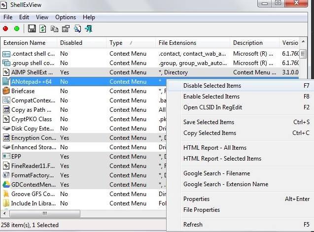Choose Google Search - Extension Name
Screen dimensions: 314x232
(x=240, y=184)
